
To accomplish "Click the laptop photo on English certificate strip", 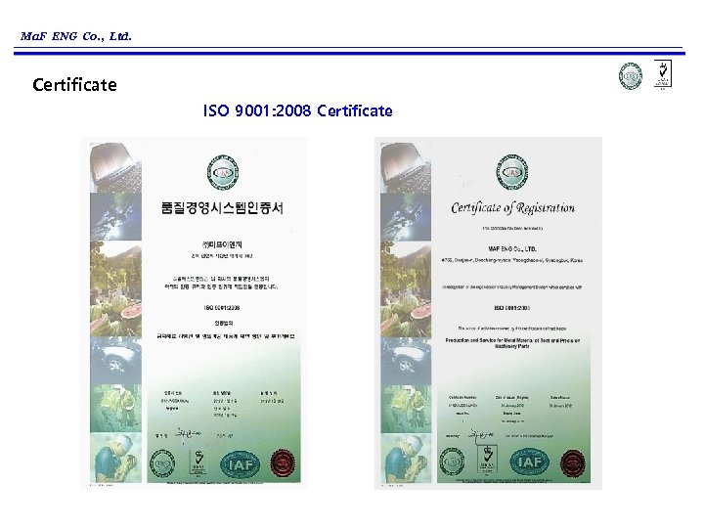I will click(406, 168).
